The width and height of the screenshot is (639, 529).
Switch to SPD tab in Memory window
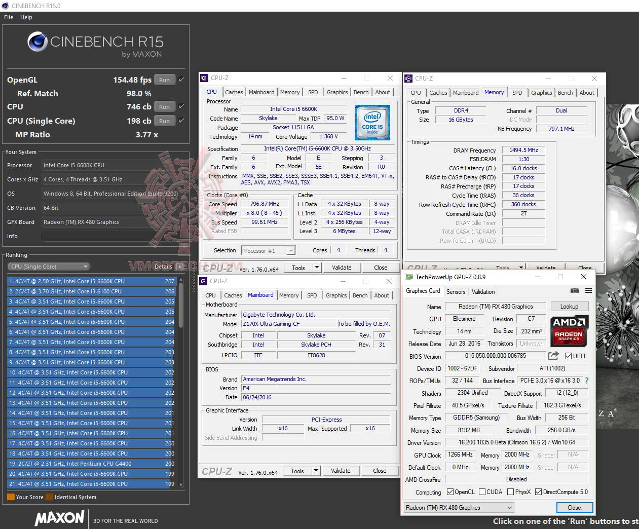(x=517, y=93)
